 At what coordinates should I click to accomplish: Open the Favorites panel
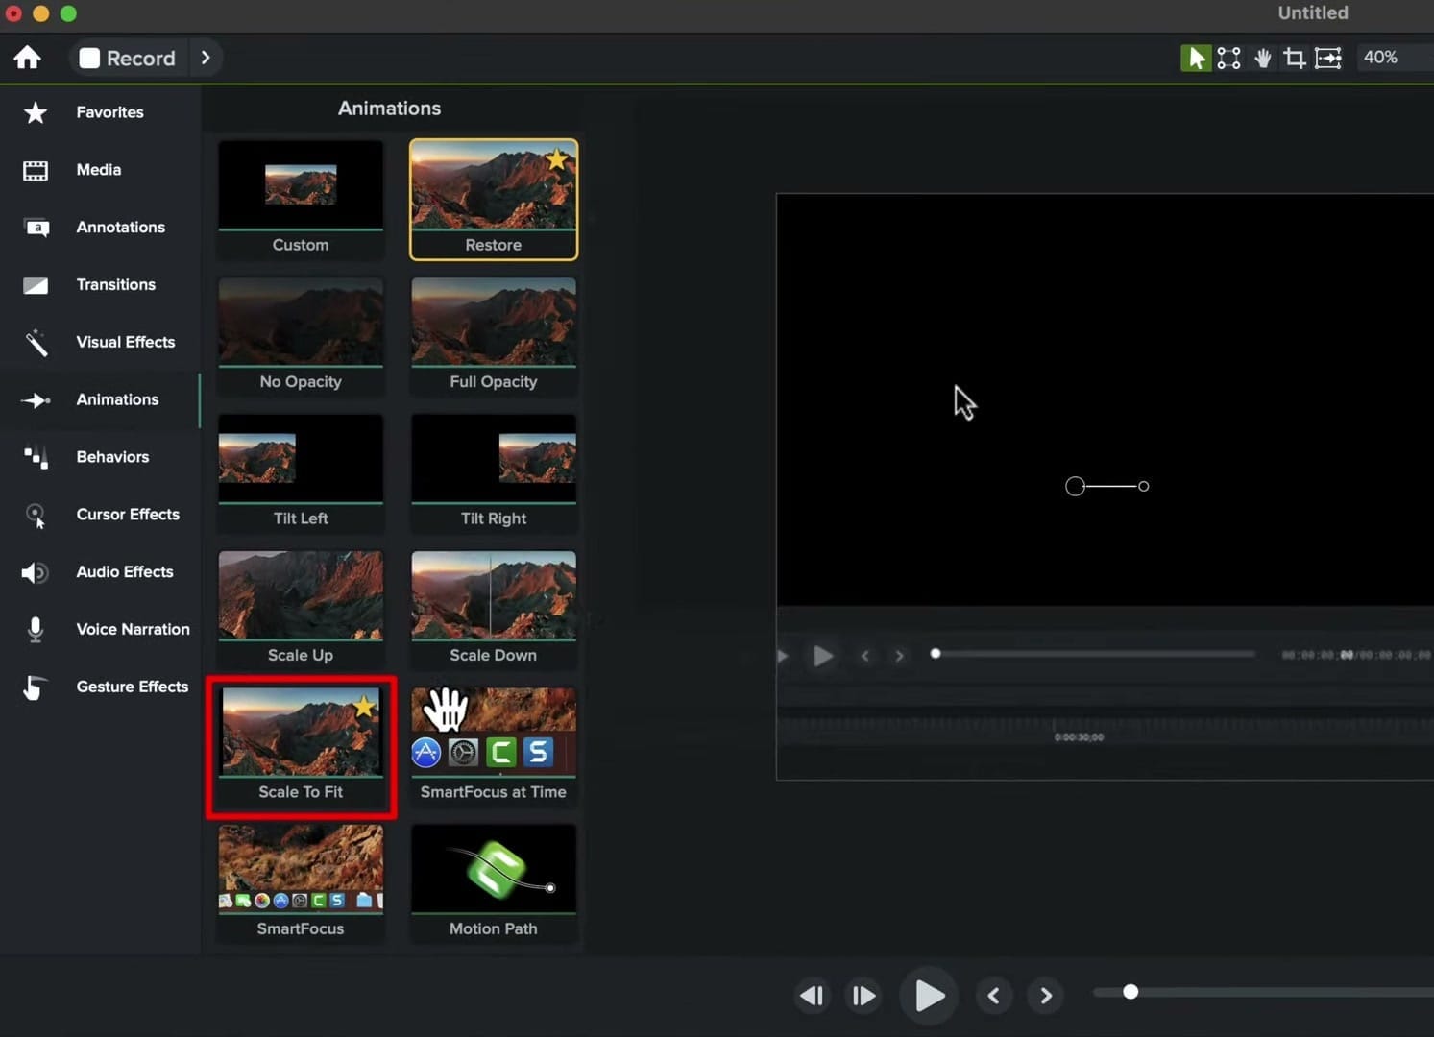pos(109,112)
